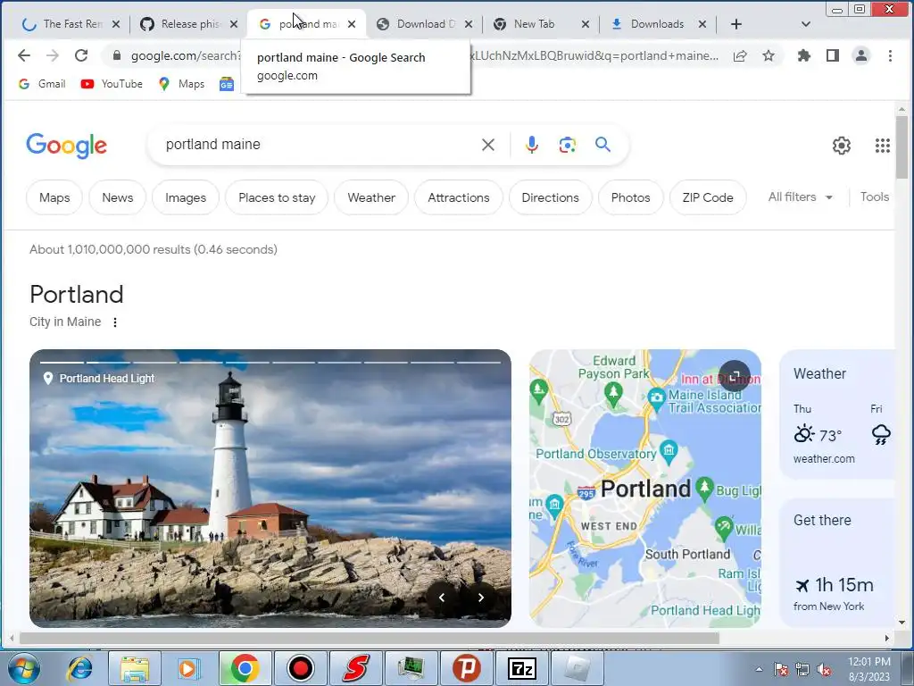Reload the page

pos(81,55)
